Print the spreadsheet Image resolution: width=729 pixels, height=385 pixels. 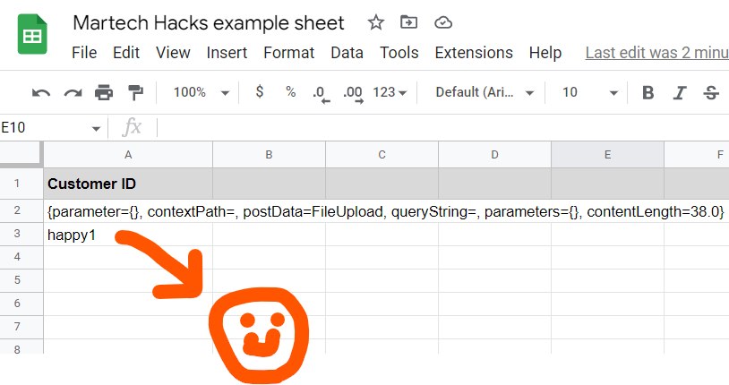(x=104, y=92)
